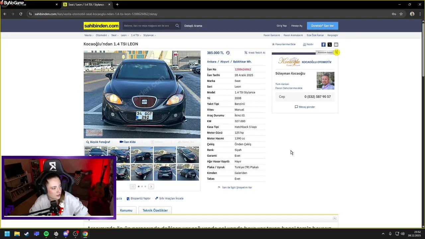This screenshot has width=425, height=239.
Task: Click Tüm ilanları link
Action: (282, 84)
